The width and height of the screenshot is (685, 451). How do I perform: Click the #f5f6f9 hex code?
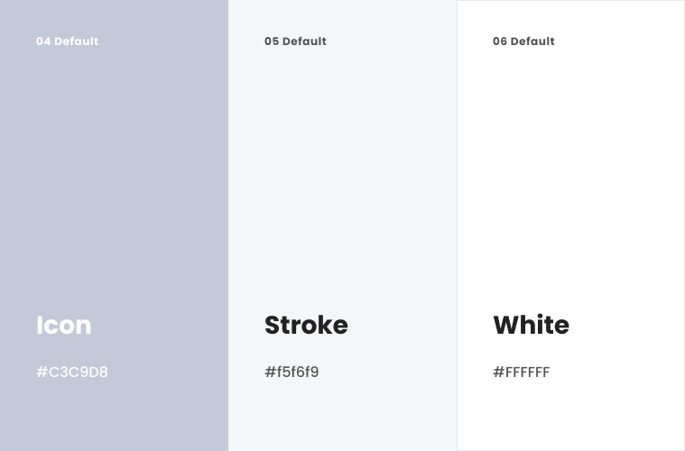pos(292,372)
